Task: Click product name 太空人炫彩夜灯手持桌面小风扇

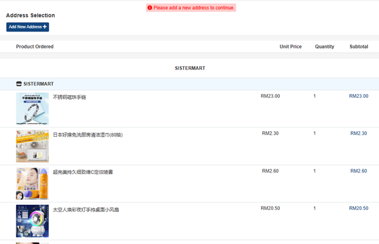Action: [86, 209]
